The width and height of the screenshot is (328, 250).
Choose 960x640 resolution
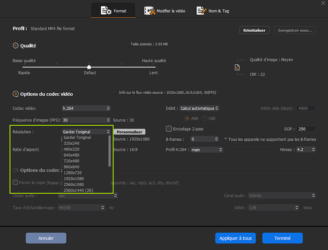coord(72,167)
